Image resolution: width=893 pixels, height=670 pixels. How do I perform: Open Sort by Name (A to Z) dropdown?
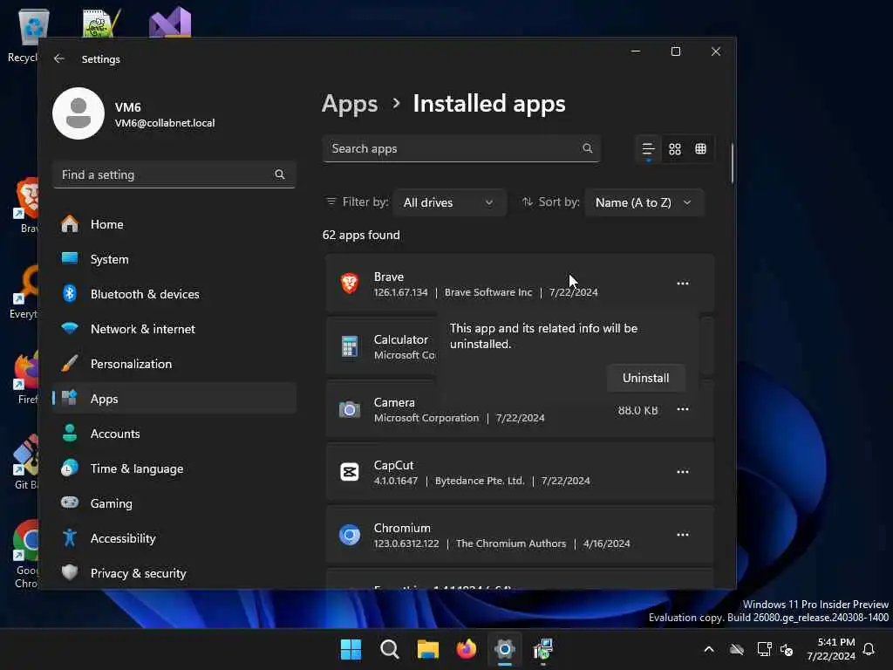(x=644, y=202)
